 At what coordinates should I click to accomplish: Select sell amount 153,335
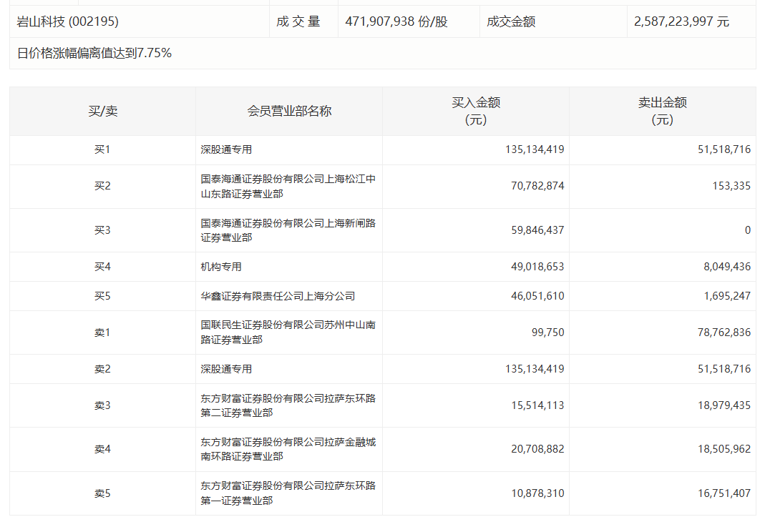point(731,187)
